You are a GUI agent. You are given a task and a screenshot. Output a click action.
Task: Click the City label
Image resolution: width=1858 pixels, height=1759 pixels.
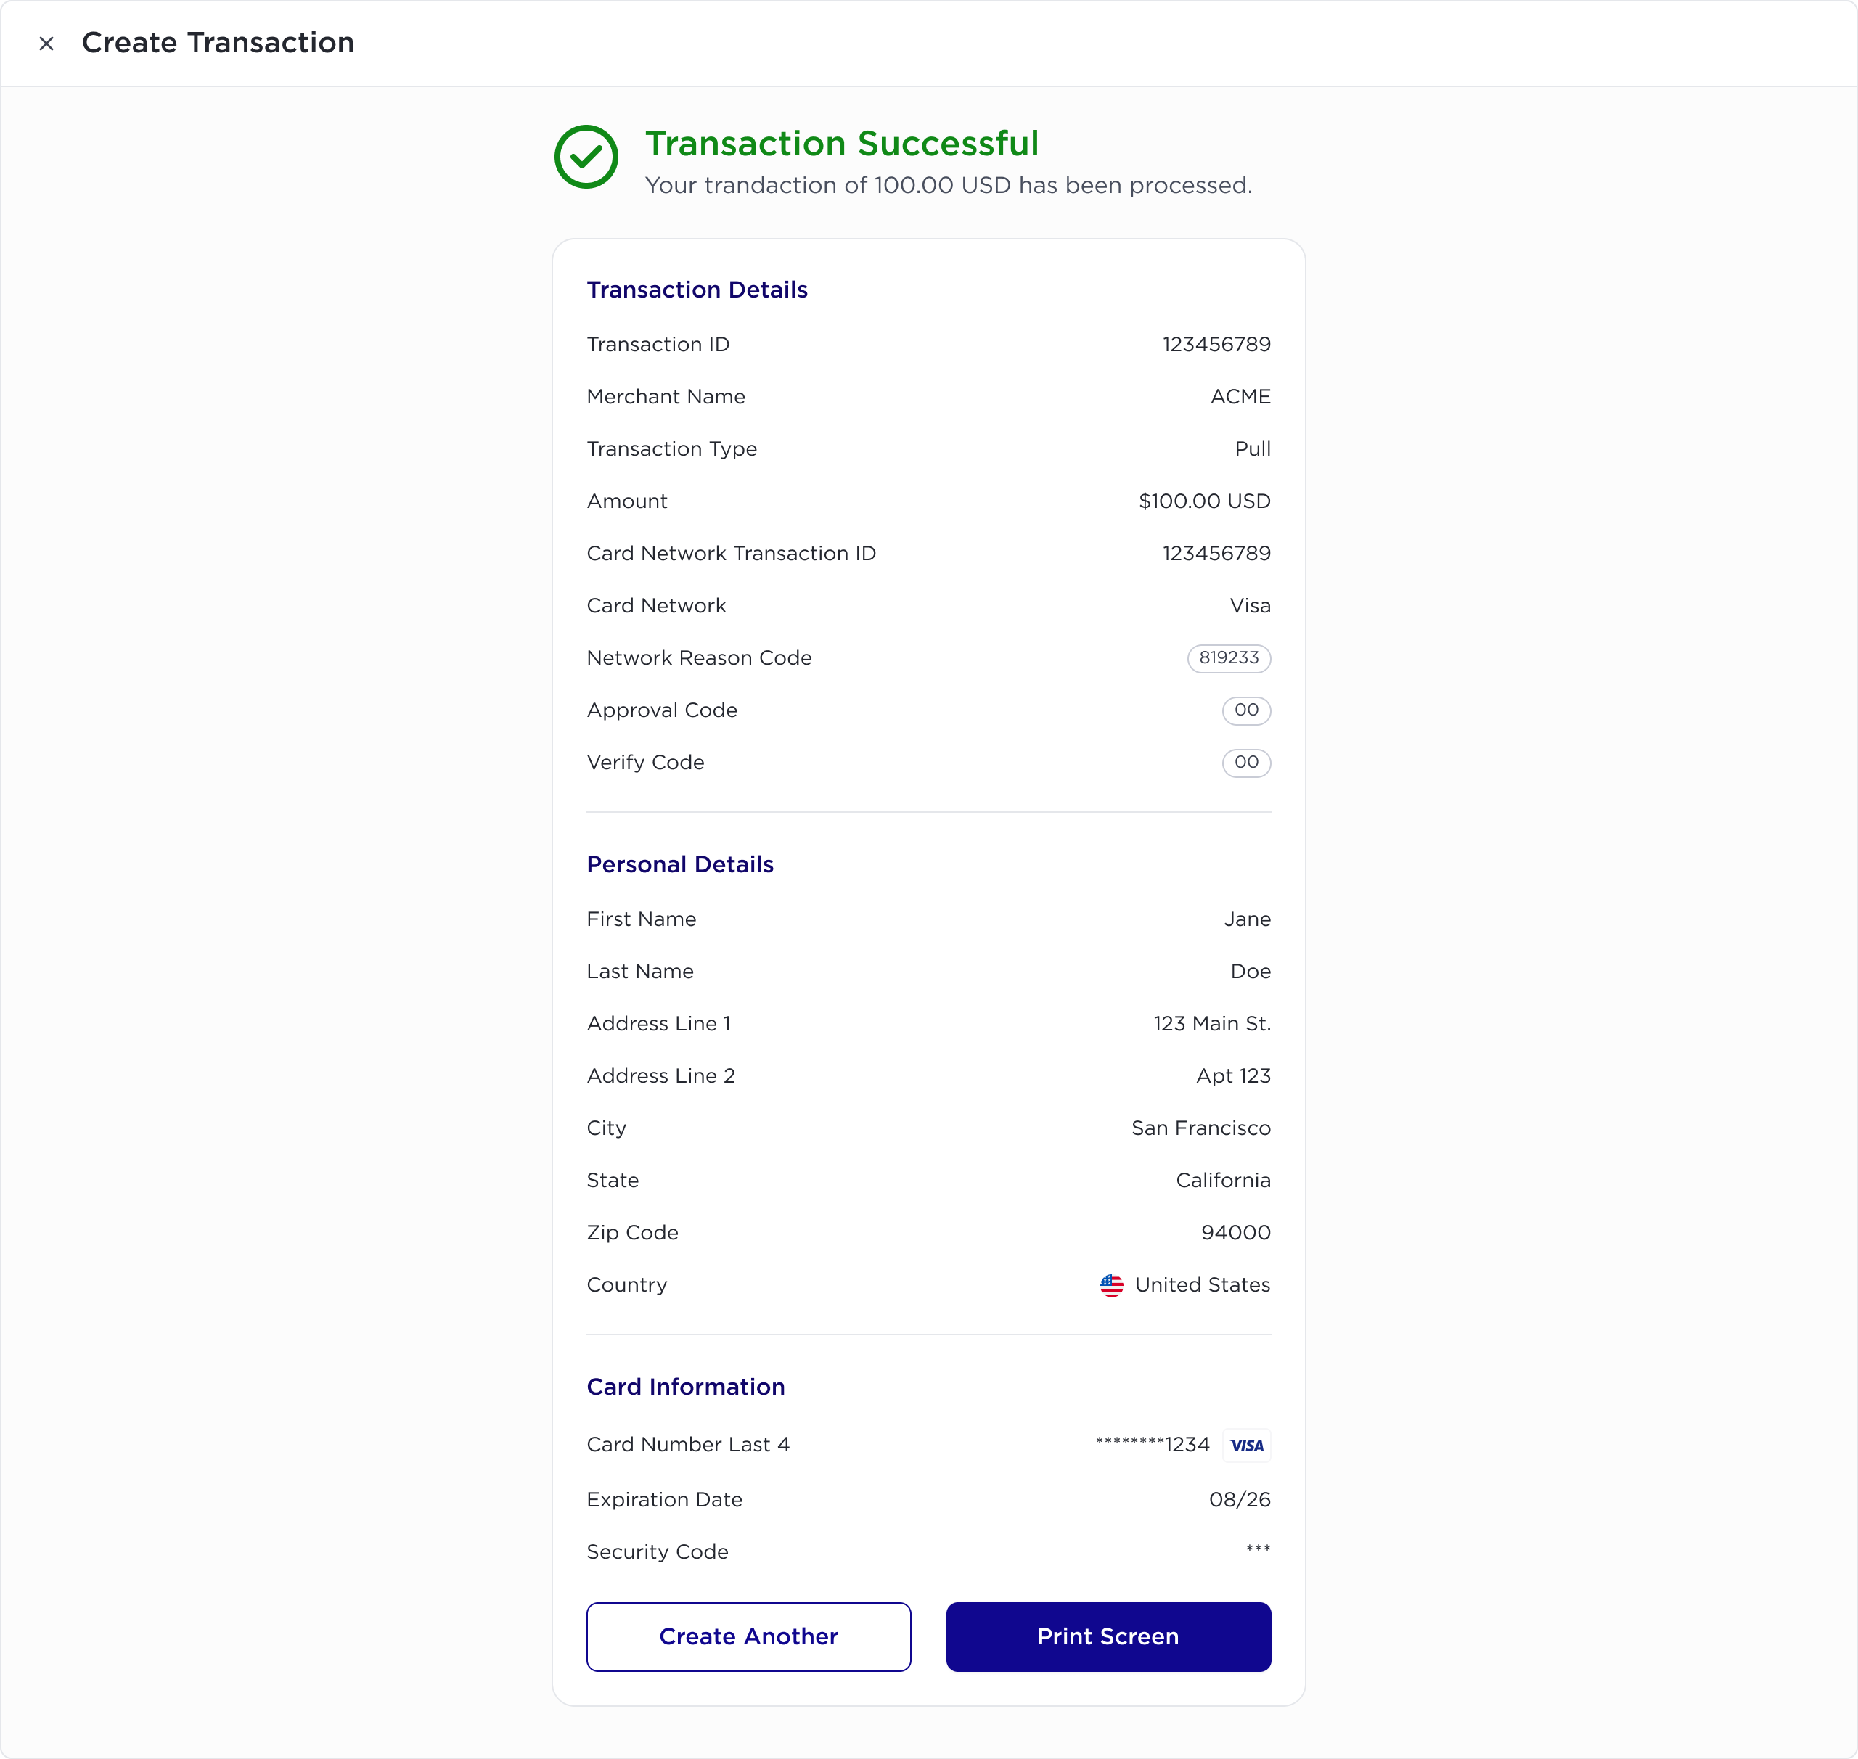click(606, 1128)
